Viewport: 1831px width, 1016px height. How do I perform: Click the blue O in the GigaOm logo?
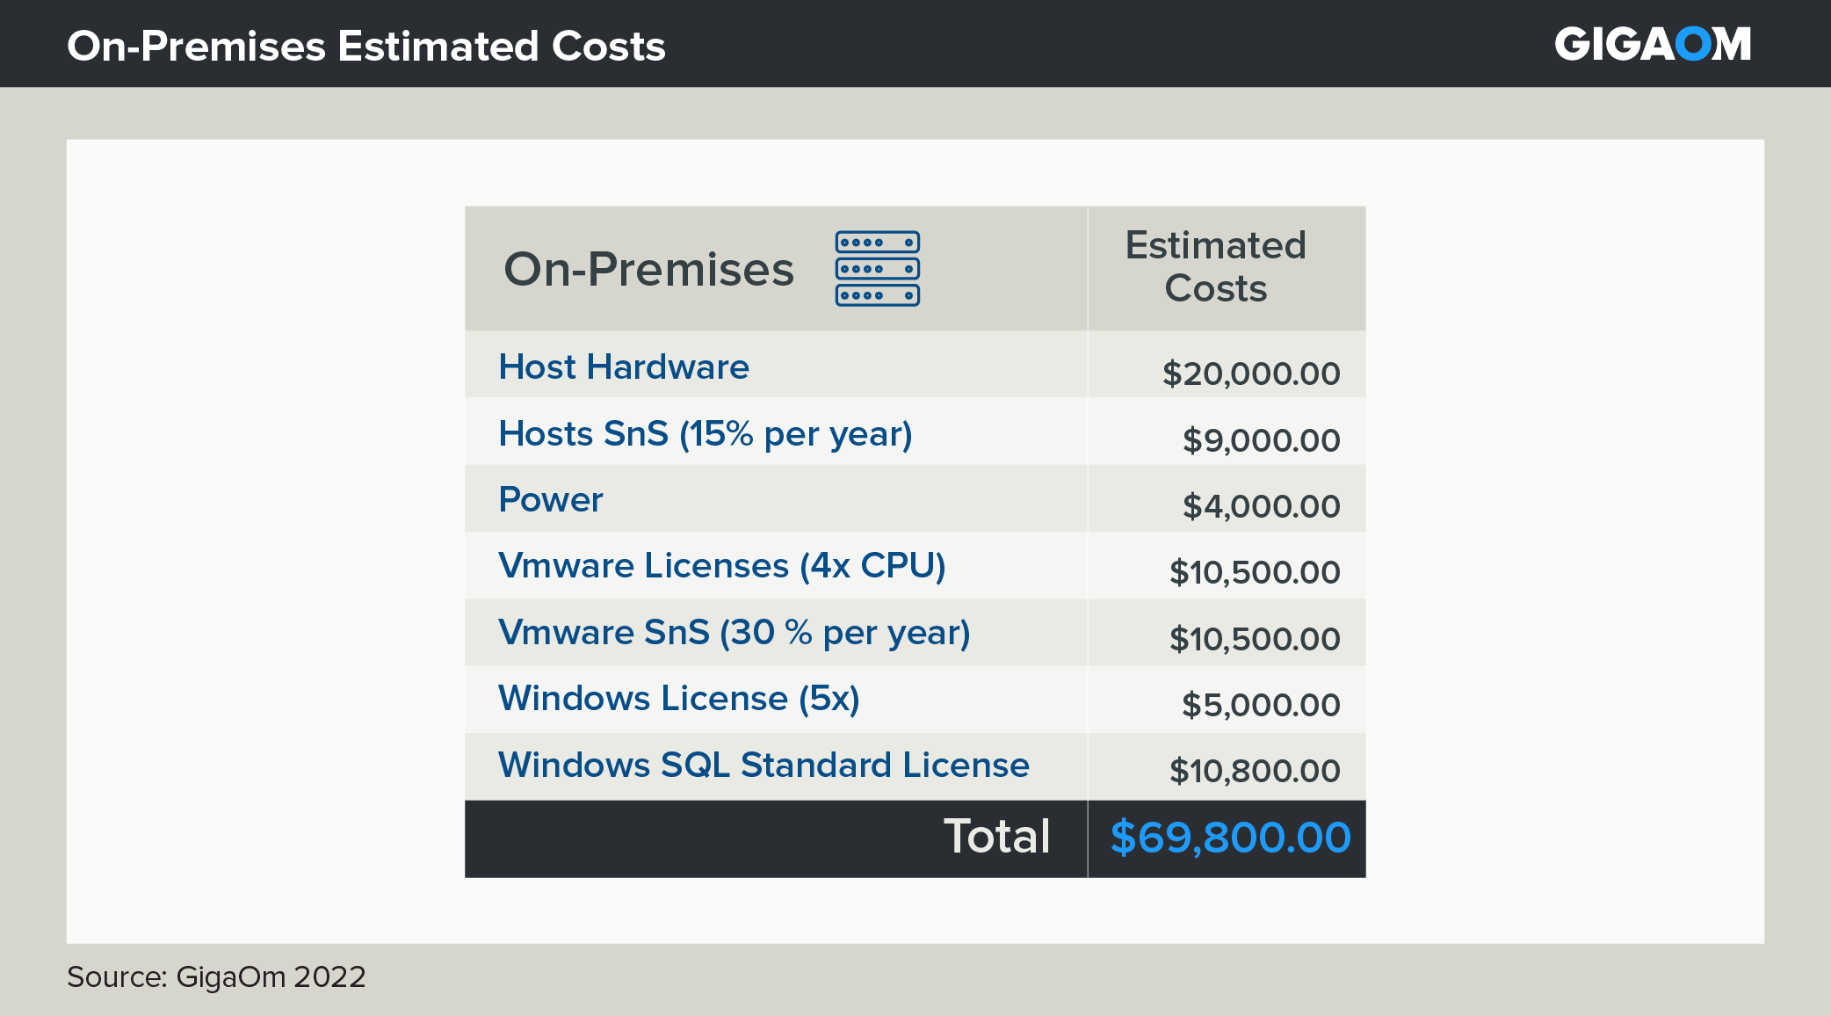coord(1692,44)
